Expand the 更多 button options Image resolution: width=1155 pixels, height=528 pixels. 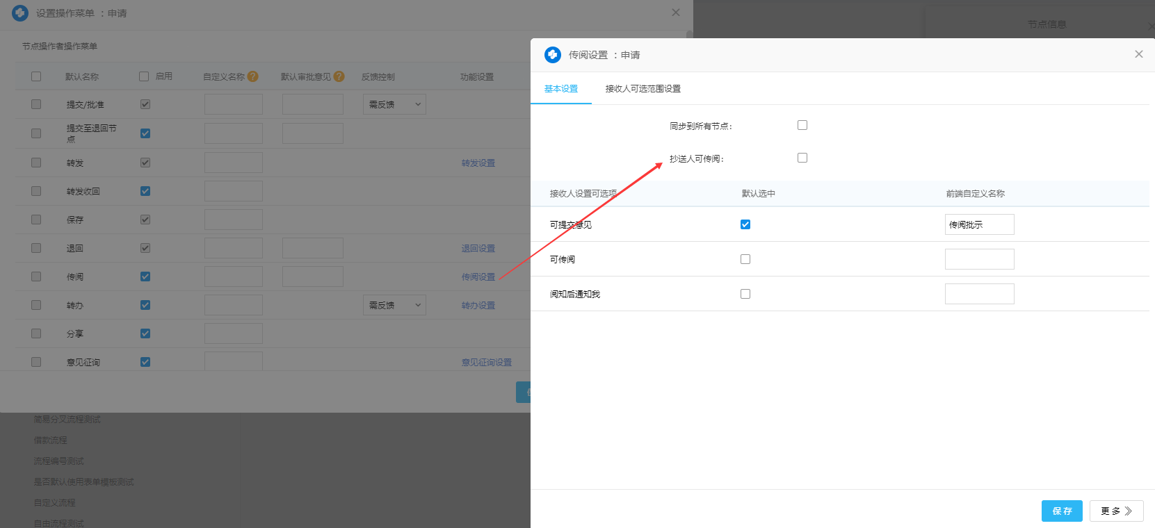(x=1116, y=511)
